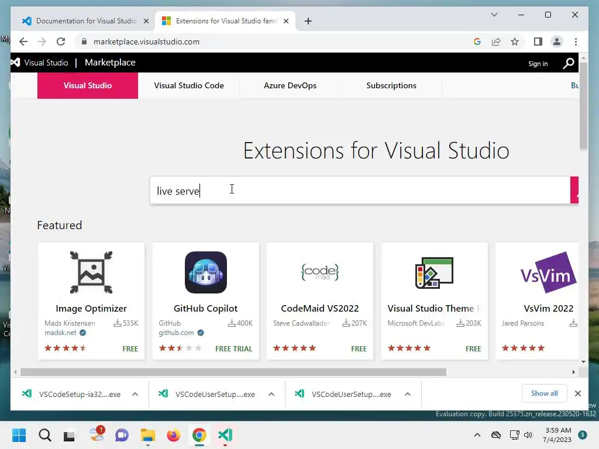Click Show all downloads
This screenshot has width=599, height=449.
click(x=545, y=393)
